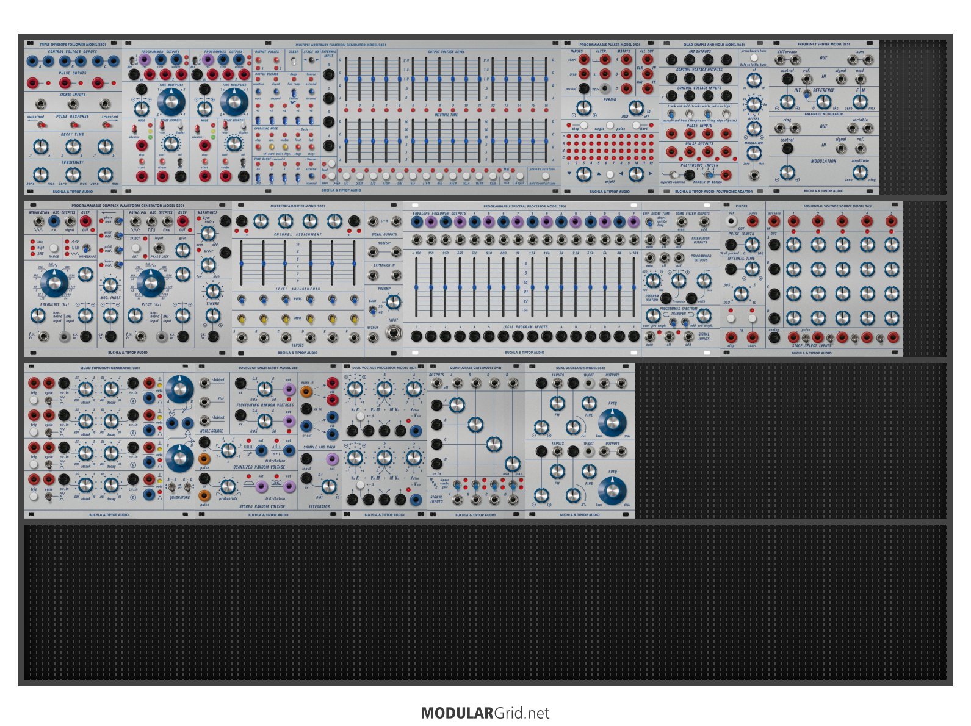Click external input D jack on Model 248

click(x=328, y=74)
